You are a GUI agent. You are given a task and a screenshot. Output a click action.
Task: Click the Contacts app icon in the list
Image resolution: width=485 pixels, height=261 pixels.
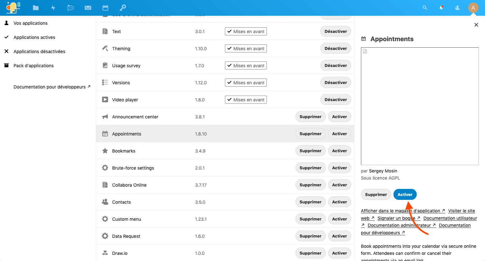point(105,202)
